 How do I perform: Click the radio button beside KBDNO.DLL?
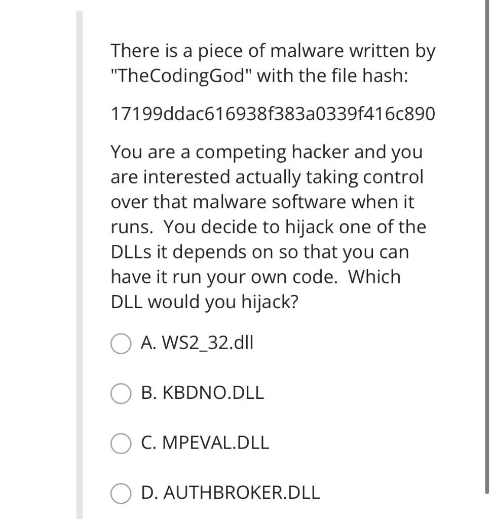coord(120,393)
